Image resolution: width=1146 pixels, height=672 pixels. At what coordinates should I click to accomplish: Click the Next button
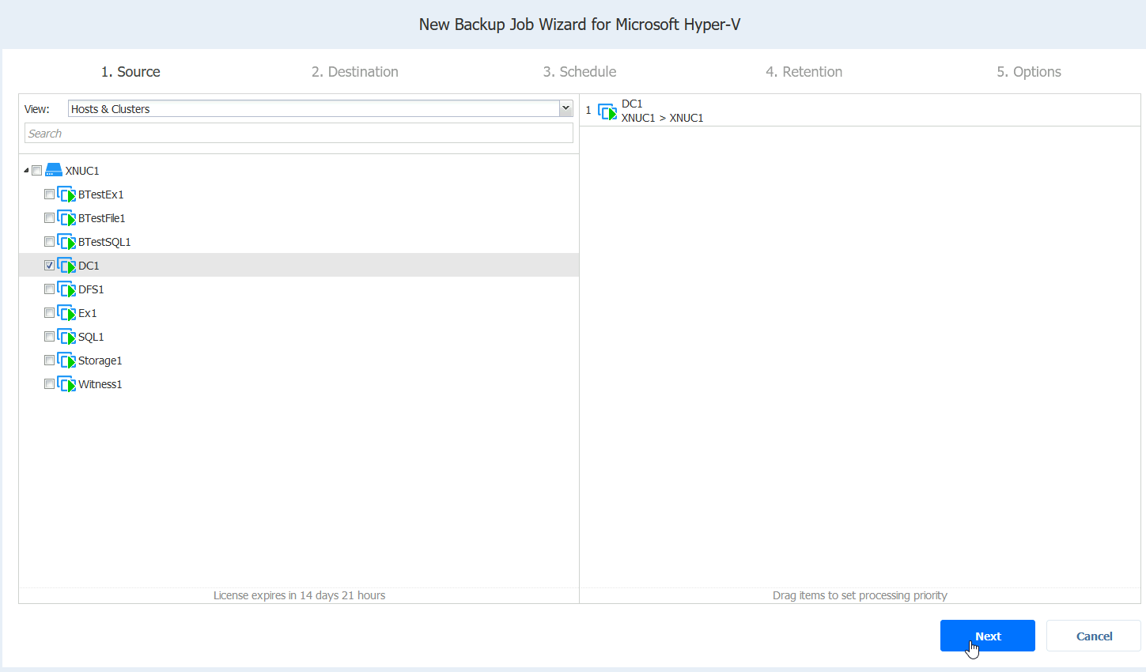[x=988, y=636]
